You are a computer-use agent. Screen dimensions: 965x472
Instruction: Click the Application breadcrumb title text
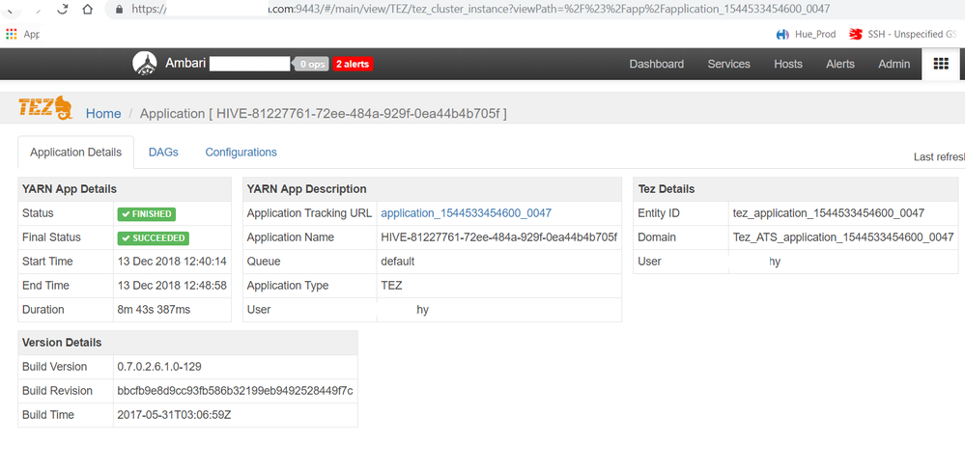(324, 114)
